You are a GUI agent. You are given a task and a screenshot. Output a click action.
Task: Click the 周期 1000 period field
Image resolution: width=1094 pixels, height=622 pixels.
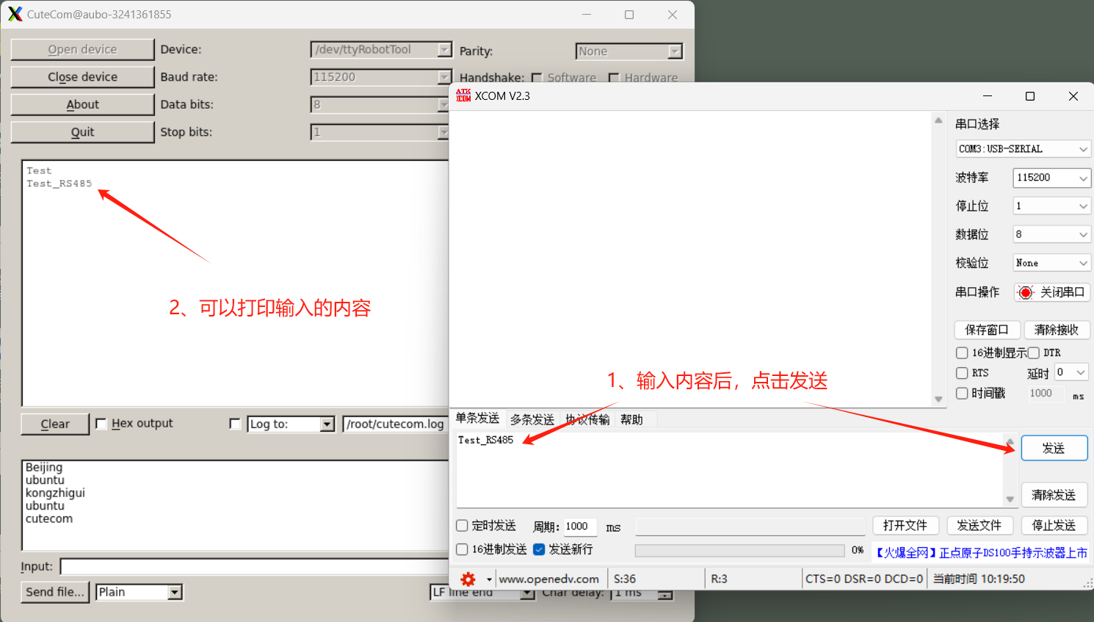579,527
